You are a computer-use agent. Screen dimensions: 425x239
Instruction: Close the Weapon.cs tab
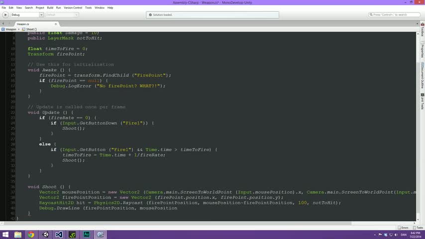pyautogui.click(x=56, y=24)
